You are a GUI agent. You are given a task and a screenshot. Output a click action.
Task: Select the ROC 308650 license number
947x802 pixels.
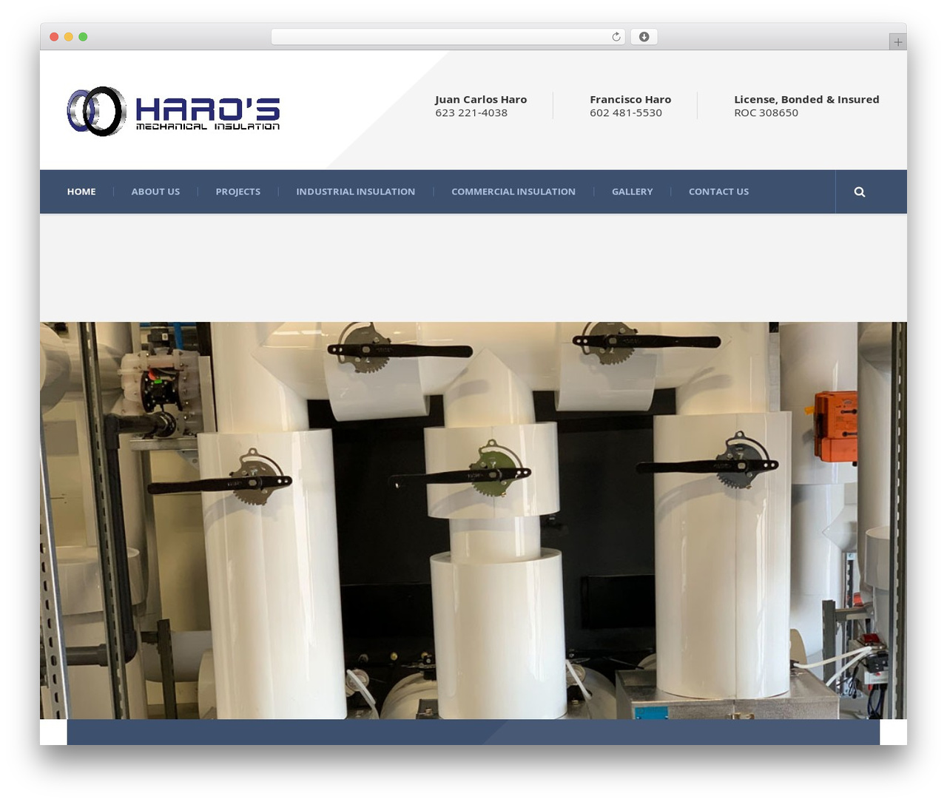[766, 113]
